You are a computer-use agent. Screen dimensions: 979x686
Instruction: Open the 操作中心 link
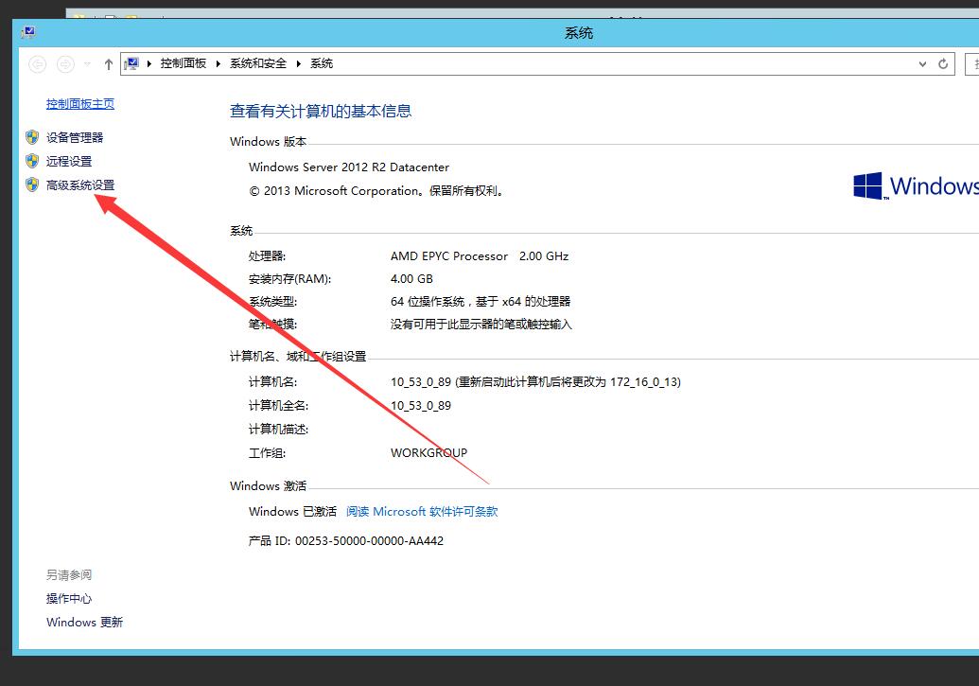click(x=69, y=599)
